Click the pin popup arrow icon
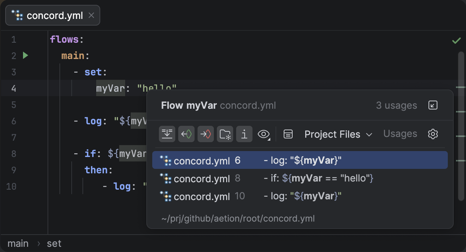The width and height of the screenshot is (466, 252). click(433, 105)
